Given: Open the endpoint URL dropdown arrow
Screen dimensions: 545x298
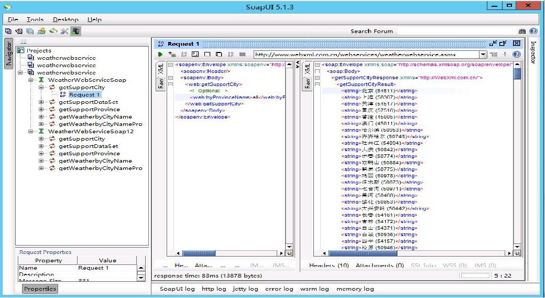Looking at the screenshot, I should [x=483, y=55].
